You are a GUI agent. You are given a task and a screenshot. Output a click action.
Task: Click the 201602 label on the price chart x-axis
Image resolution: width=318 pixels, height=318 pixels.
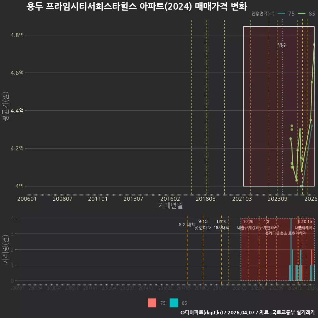(x=170, y=199)
